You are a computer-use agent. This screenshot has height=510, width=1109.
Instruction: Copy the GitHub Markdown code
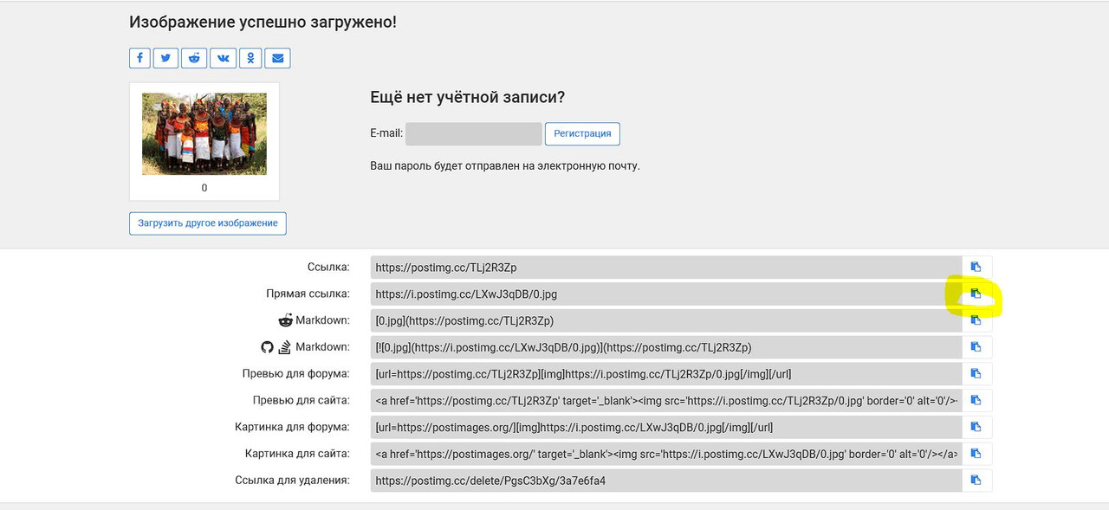pyautogui.click(x=976, y=347)
